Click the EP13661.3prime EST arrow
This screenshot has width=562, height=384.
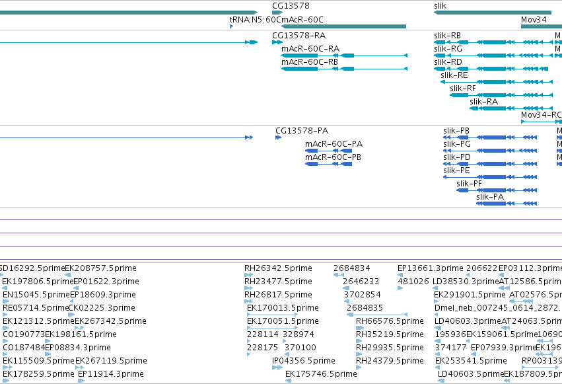[x=400, y=275]
